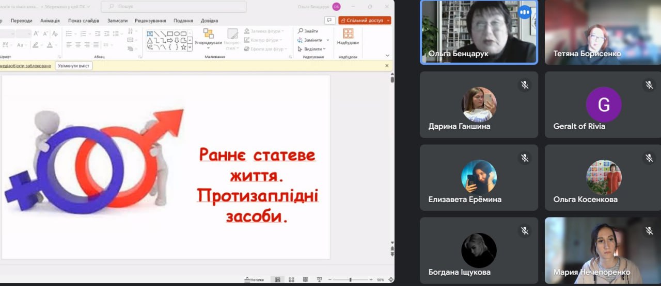
Task: Click muted mic icon on Дарина Ганшина tile
Action: 525,85
